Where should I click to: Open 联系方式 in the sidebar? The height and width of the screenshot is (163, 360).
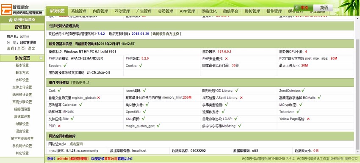click(x=22, y=73)
